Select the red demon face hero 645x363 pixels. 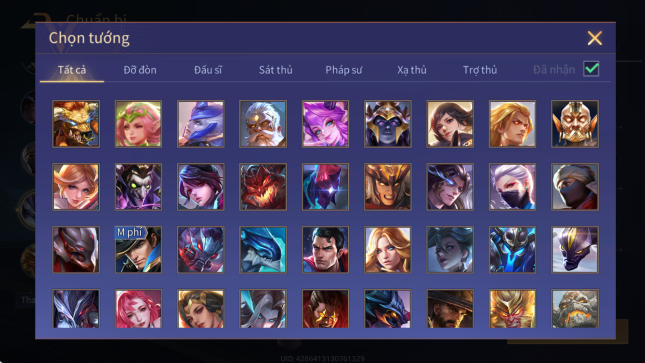click(263, 187)
